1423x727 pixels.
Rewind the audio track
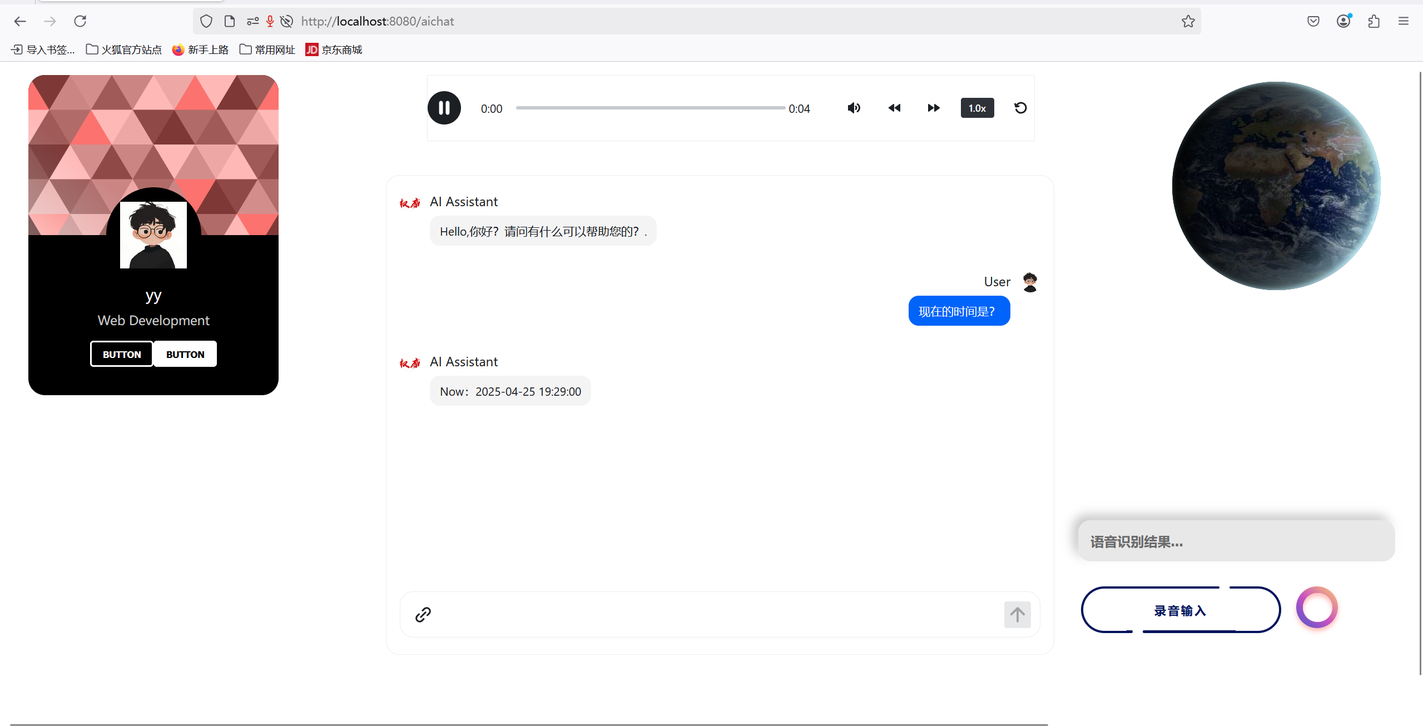click(894, 107)
